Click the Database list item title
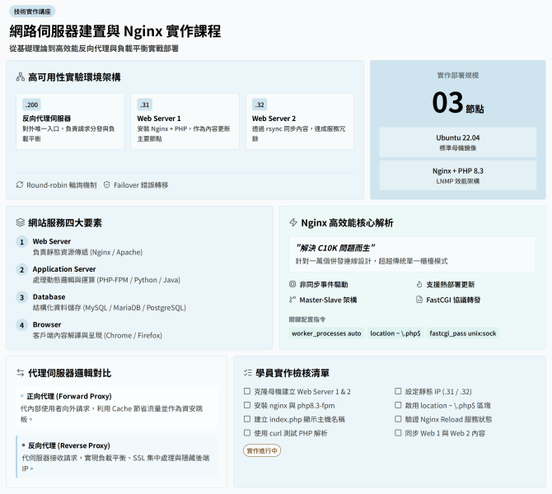 pos(49,297)
